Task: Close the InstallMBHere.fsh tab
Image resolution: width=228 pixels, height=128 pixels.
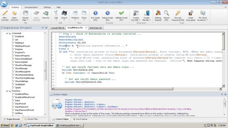Action: [x=86, y=28]
